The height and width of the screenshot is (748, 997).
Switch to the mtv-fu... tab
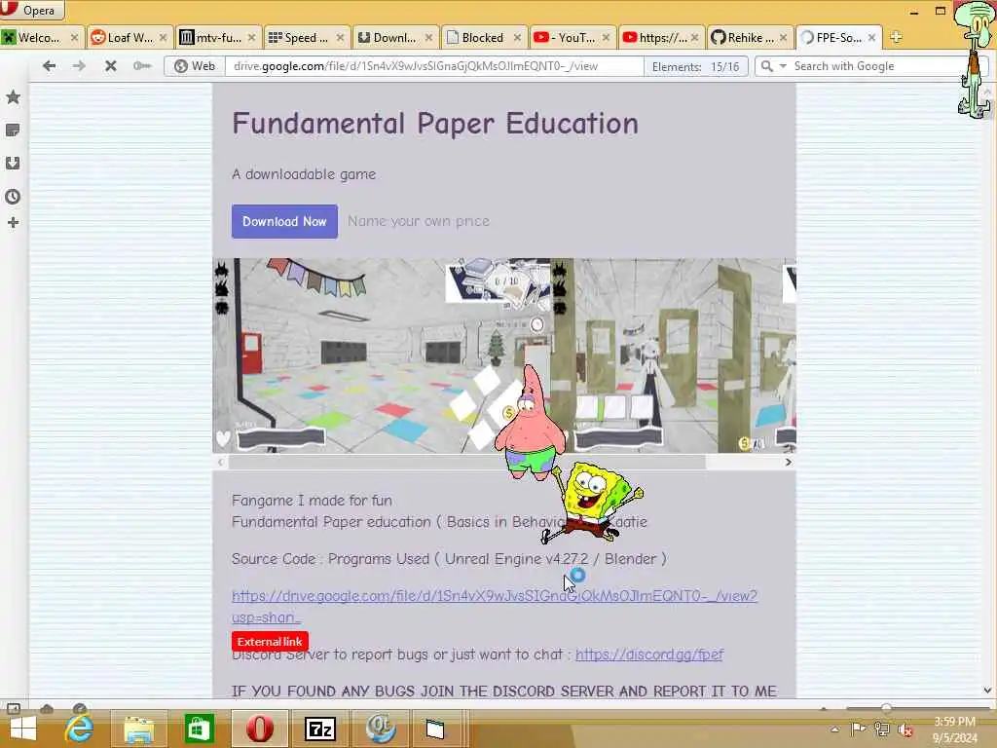coord(218,38)
